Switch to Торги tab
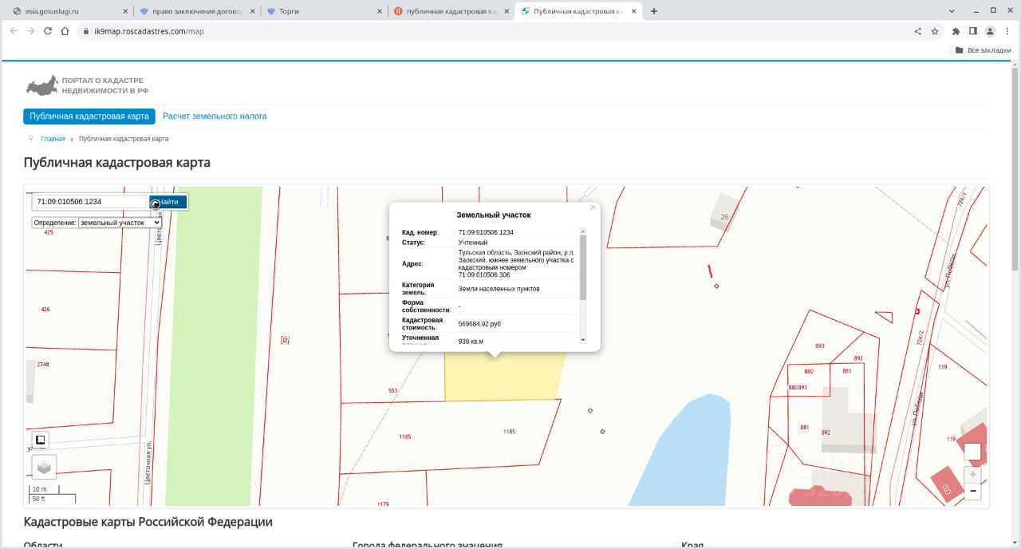 coord(324,11)
